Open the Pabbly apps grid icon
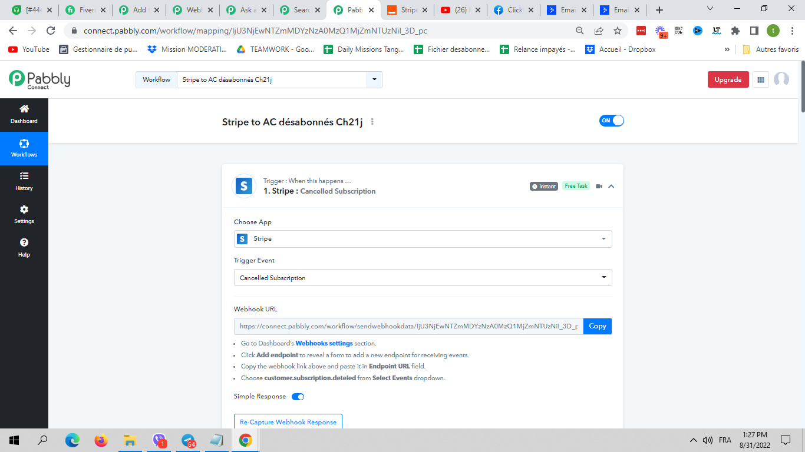The image size is (805, 452). point(761,79)
